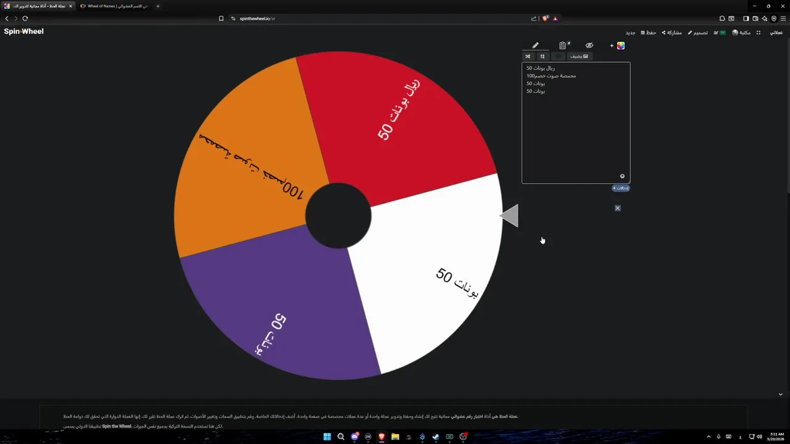Open Windows taskbar search

click(341, 437)
